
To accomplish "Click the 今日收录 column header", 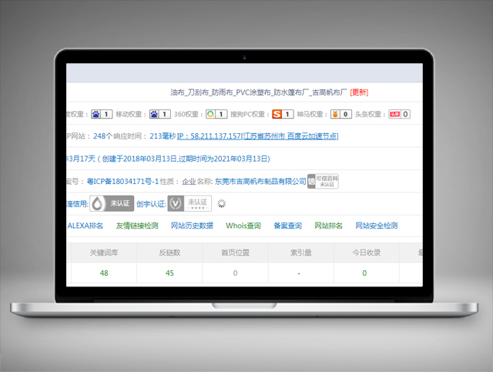I will click(367, 253).
